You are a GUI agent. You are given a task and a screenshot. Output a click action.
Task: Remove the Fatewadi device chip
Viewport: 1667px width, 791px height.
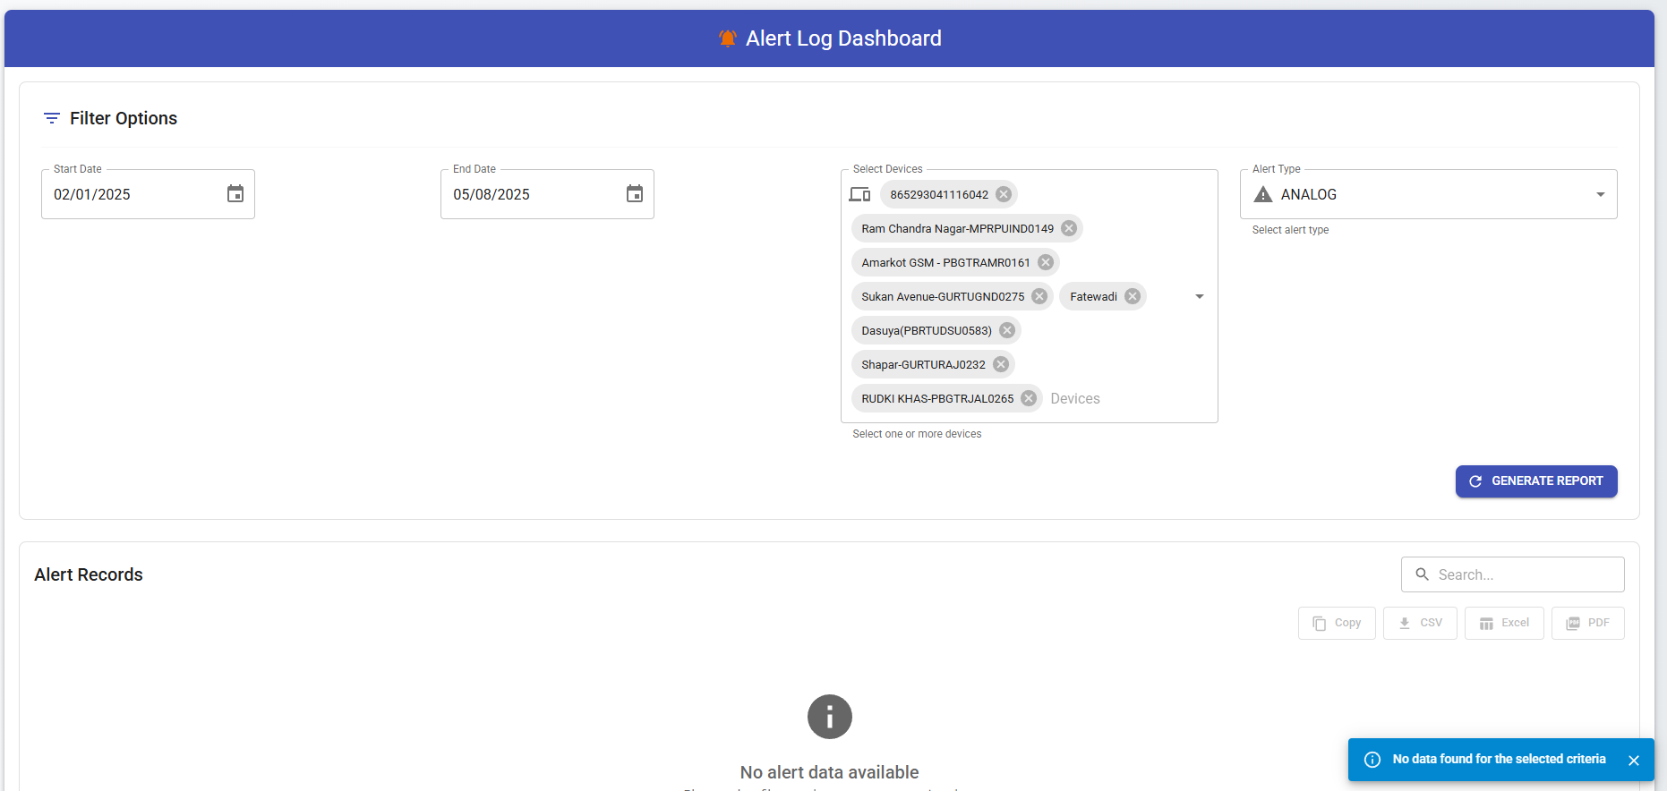tap(1133, 296)
